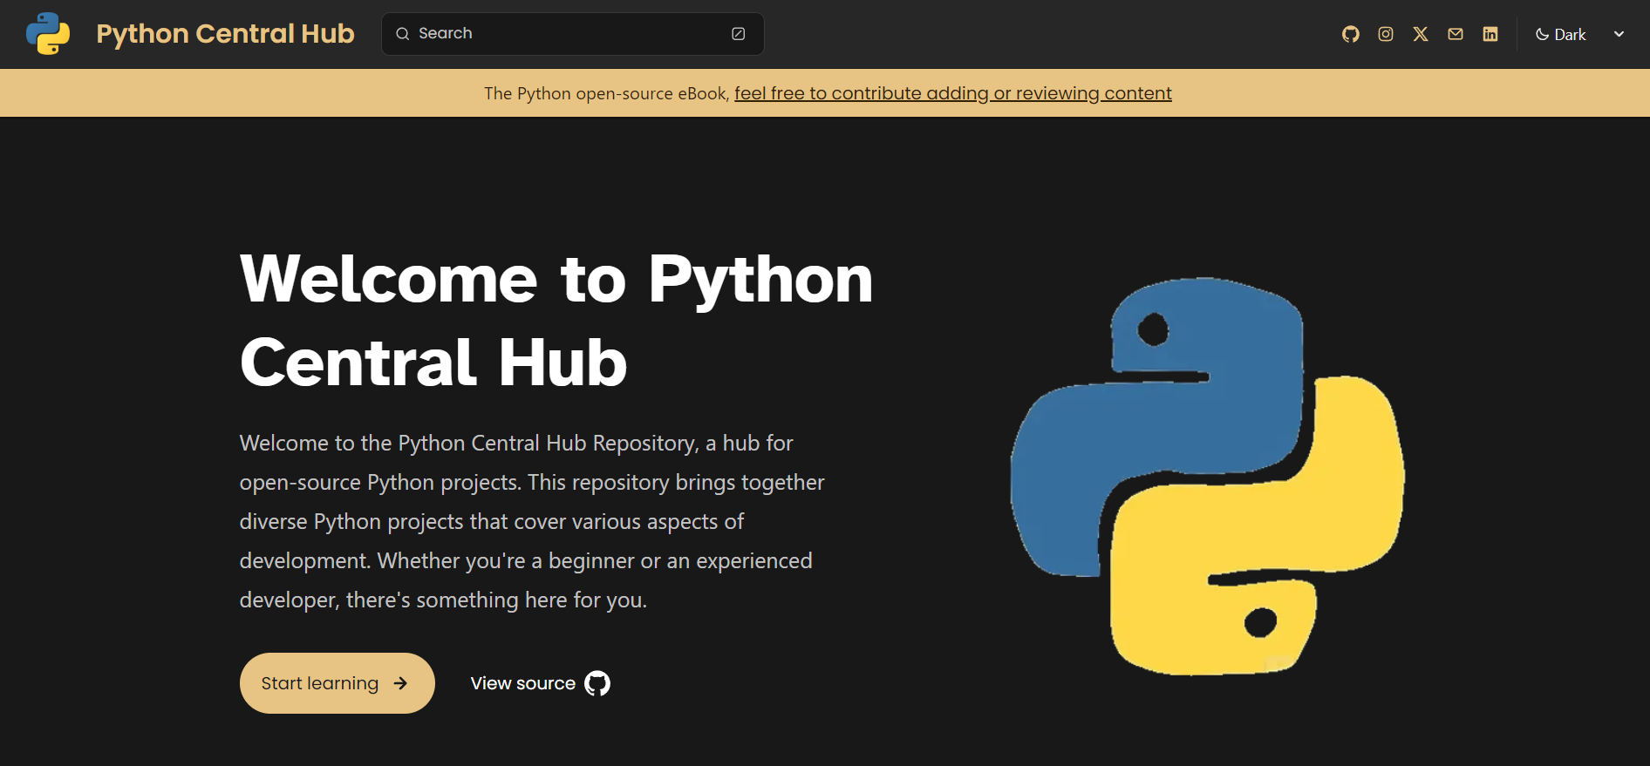Viewport: 1650px width, 766px height.
Task: Click the slash shortcut icon in the search box
Action: (x=738, y=34)
